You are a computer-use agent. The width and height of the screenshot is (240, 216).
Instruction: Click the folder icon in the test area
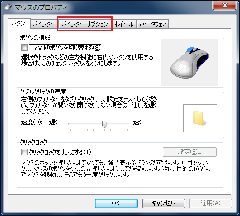click(200, 118)
